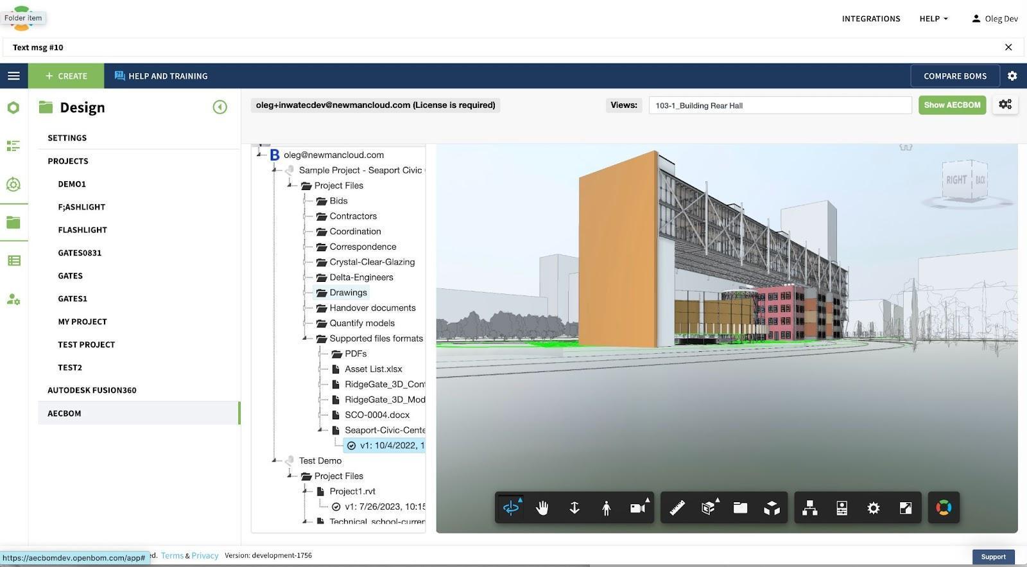Viewport: 1027px width, 567px height.
Task: Dismiss the Text msg #10 notification
Action: coord(1008,48)
